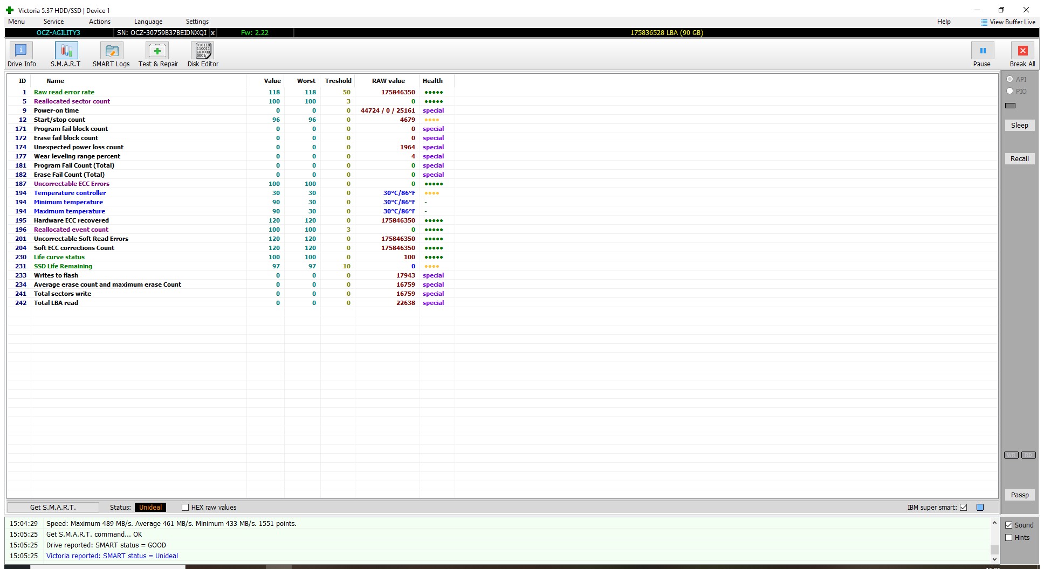This screenshot has height=569, width=1044.
Task: Select the API radio button
Action: (x=1010, y=79)
